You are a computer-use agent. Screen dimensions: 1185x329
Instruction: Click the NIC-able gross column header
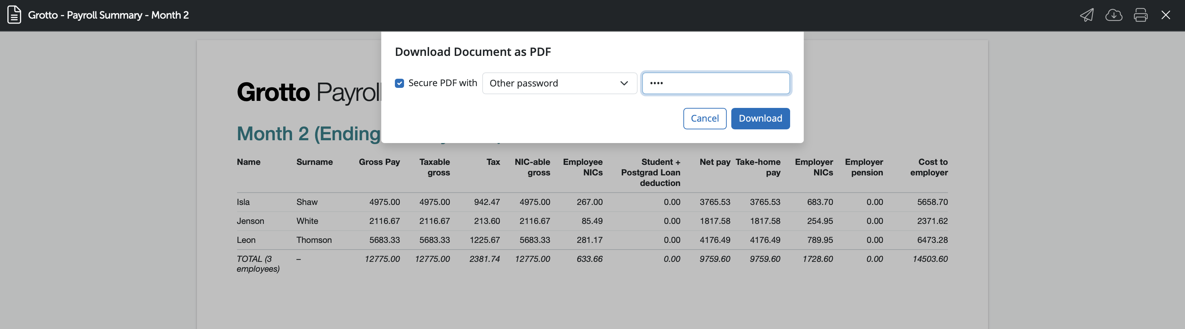click(x=532, y=167)
